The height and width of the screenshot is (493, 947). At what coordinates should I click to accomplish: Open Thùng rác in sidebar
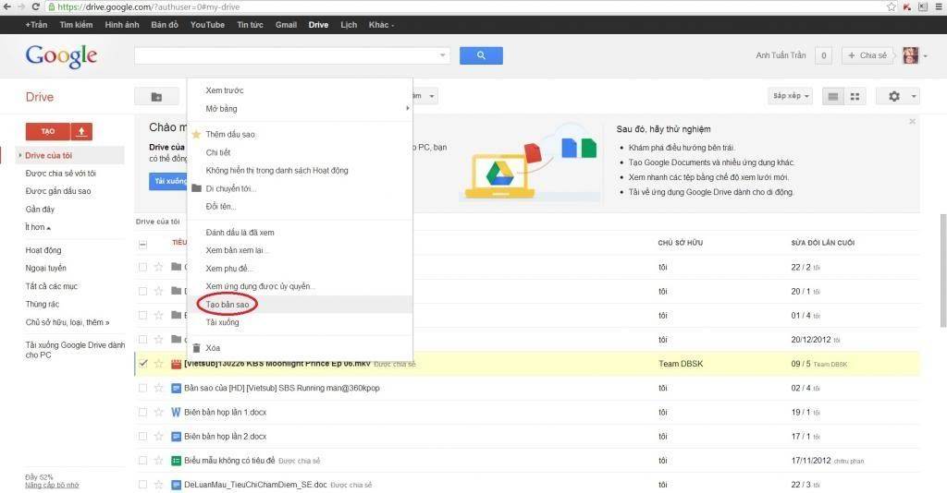(x=43, y=305)
